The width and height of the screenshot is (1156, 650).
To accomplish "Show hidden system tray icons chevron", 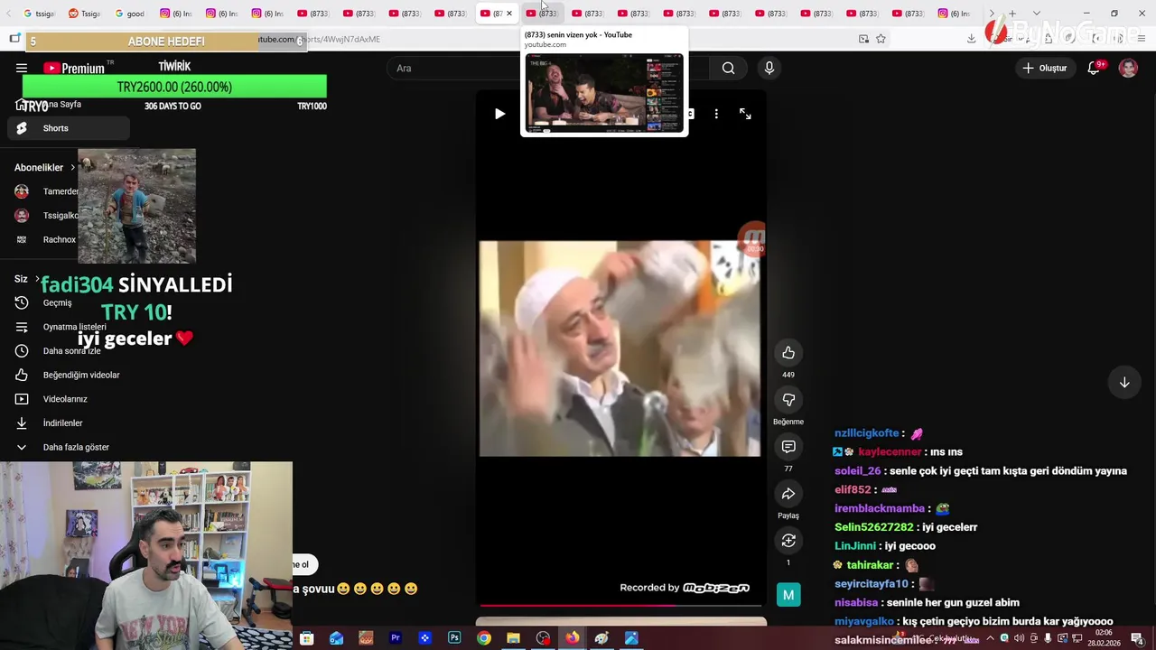I will pyautogui.click(x=990, y=638).
